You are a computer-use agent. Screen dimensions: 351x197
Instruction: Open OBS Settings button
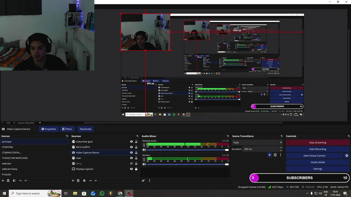[318, 169]
